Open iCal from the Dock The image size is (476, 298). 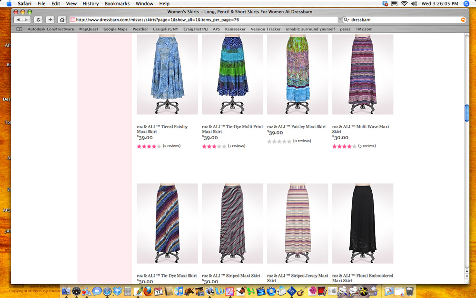click(158, 291)
